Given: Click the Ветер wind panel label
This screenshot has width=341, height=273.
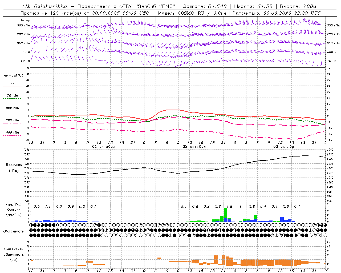Looking at the screenshot, I should (x=25, y=20).
